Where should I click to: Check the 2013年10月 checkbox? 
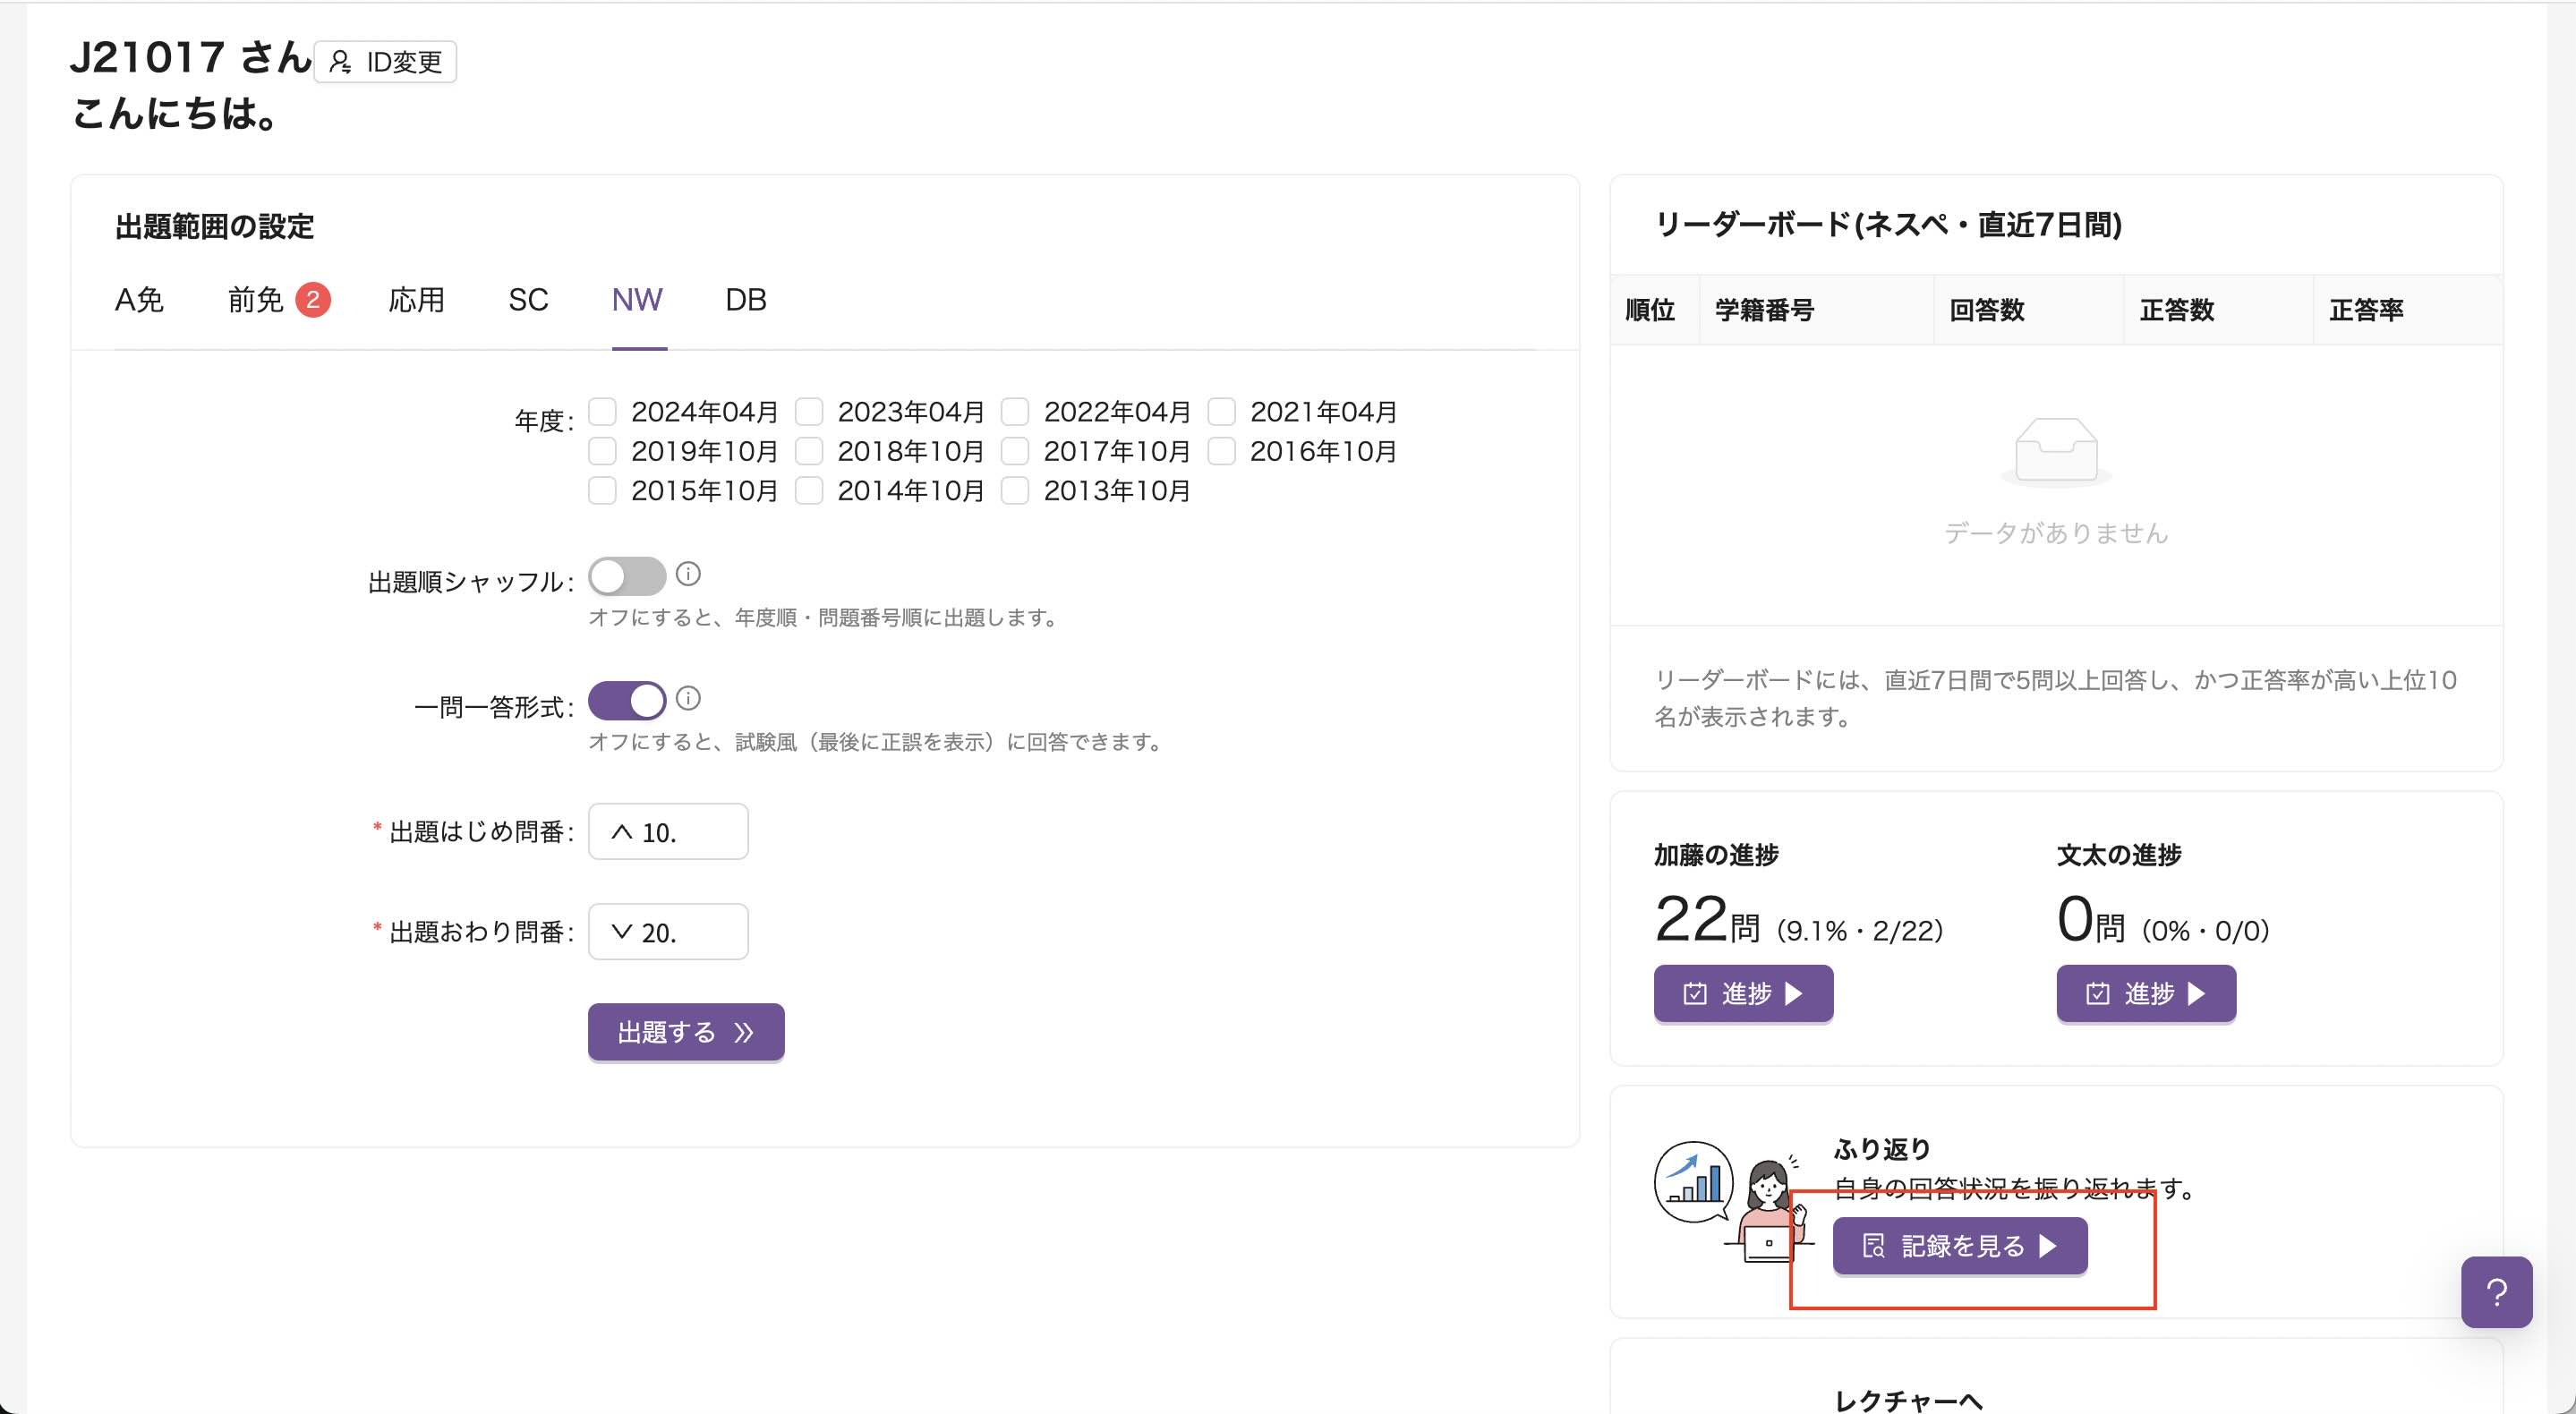(1015, 490)
